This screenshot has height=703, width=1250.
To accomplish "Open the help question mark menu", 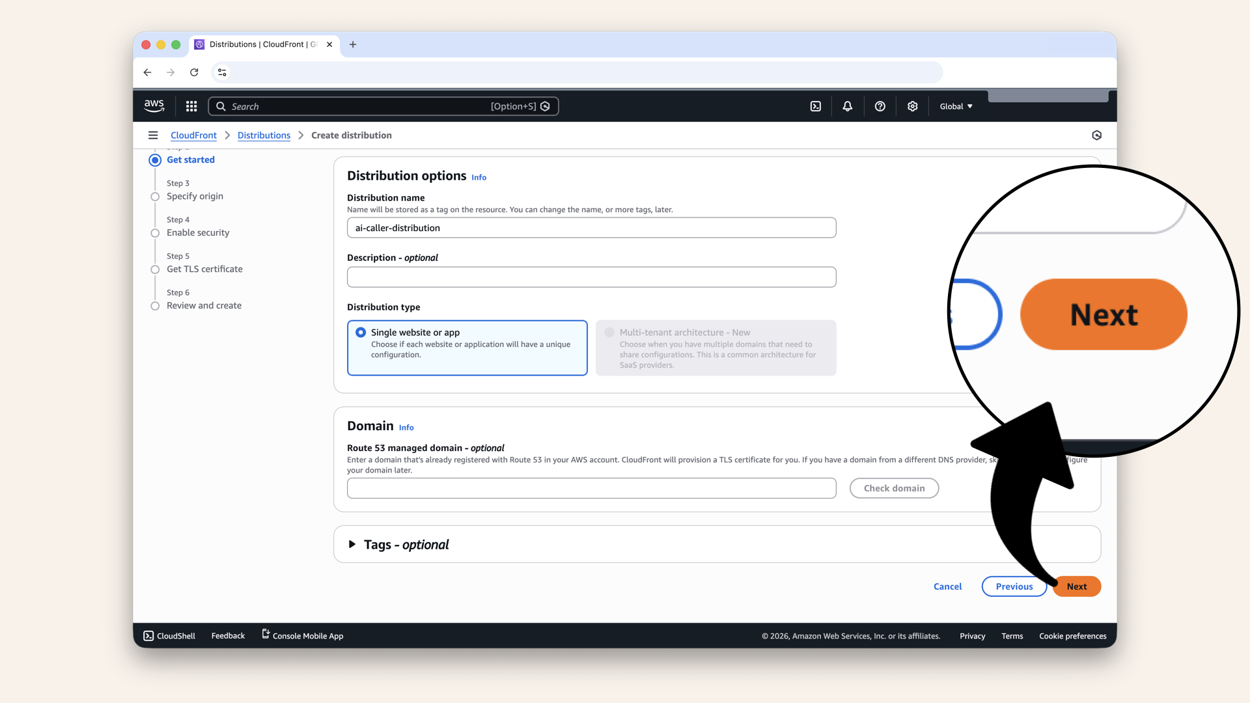I will point(880,106).
